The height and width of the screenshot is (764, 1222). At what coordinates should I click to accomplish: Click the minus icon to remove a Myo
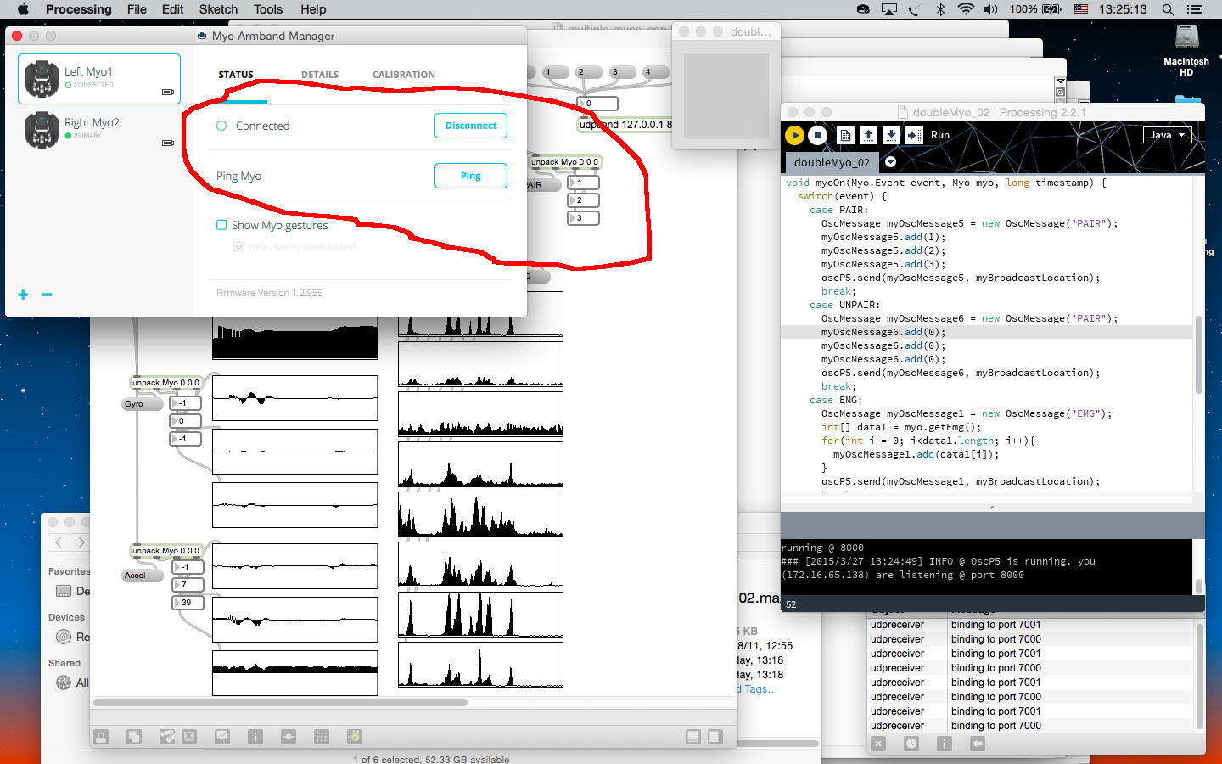click(47, 295)
